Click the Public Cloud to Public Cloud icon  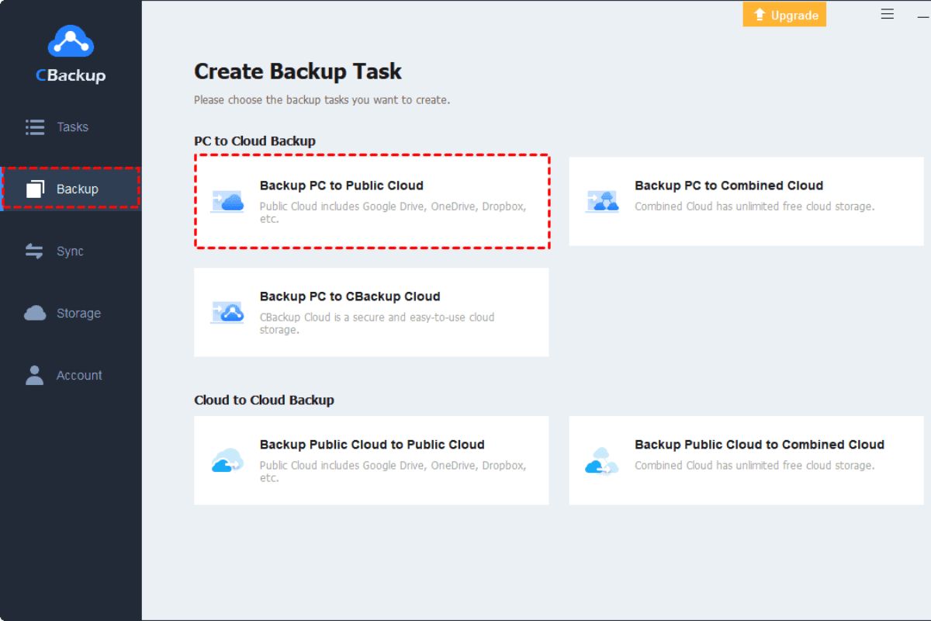coord(227,460)
